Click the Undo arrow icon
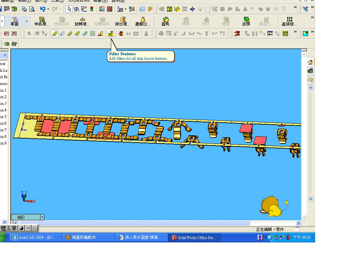The width and height of the screenshot is (339, 254). pos(43,9)
